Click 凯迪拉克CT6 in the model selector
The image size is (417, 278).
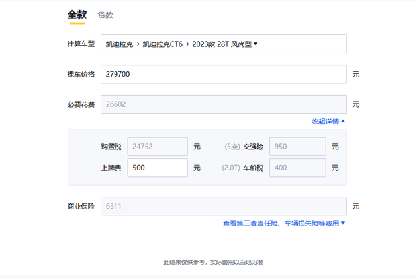162,44
